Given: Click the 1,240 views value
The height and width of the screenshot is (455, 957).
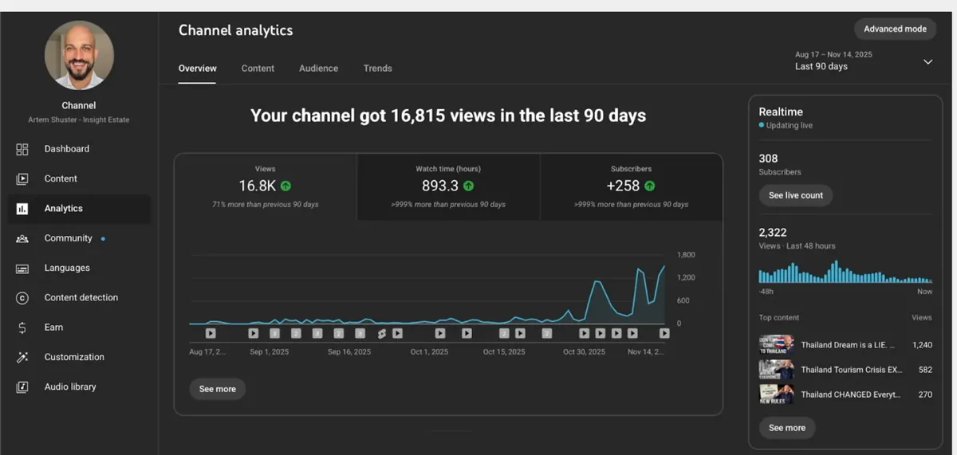Looking at the screenshot, I should (922, 345).
